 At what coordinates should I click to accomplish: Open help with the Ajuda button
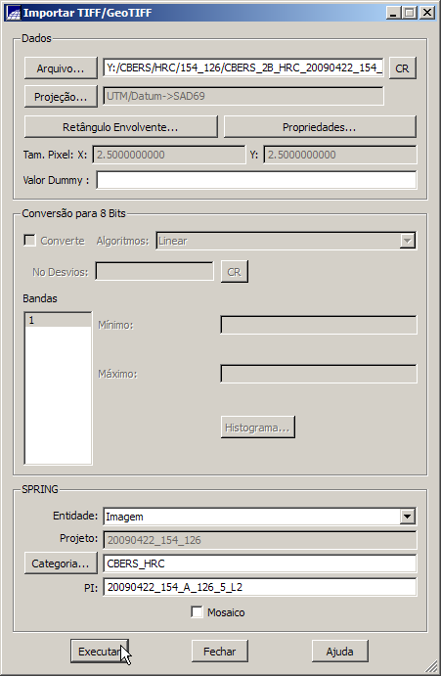[x=339, y=651]
